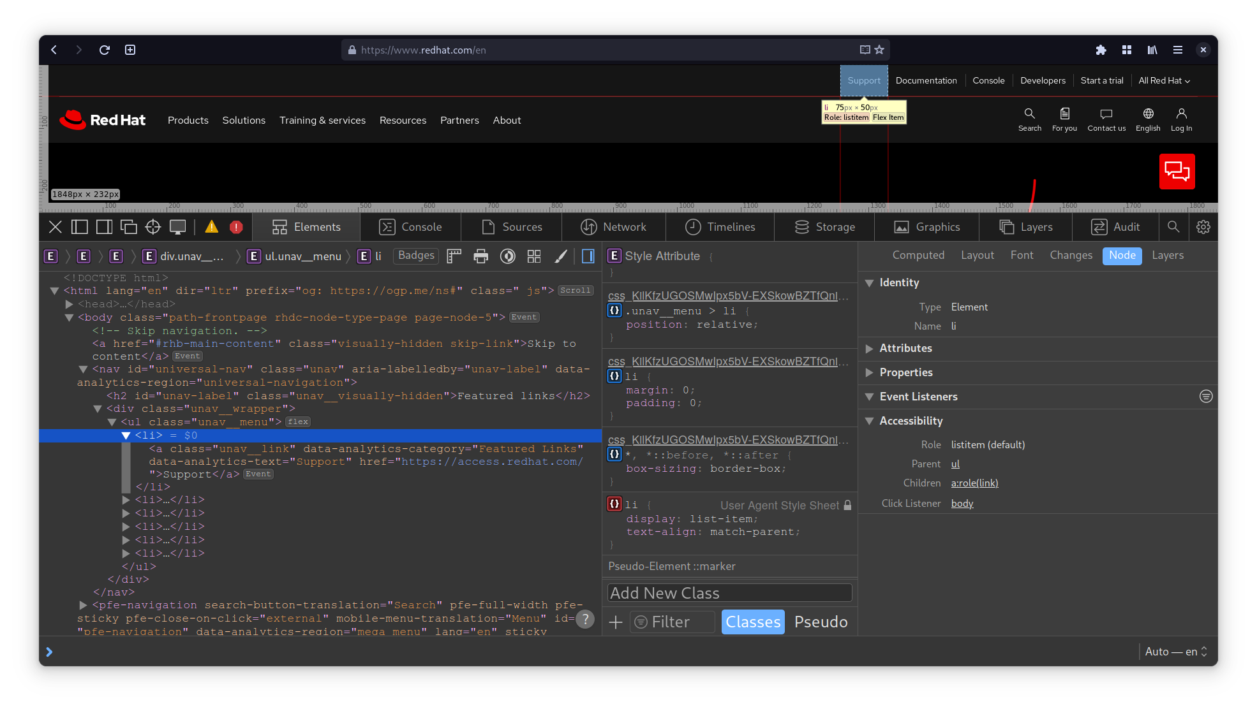Enable responsive device mode with the monitor icon
Screen dimensions: 1257x709
click(x=177, y=227)
